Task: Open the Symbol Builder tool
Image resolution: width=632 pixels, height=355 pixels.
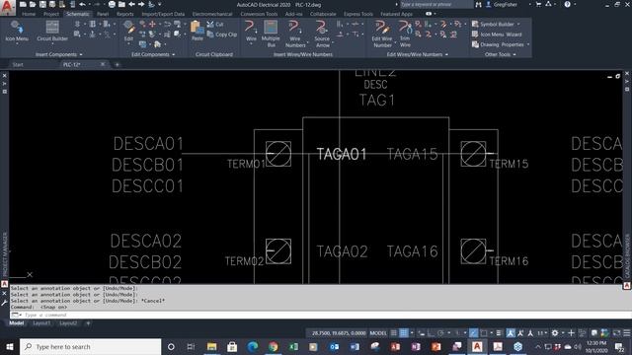Action: [x=493, y=24]
